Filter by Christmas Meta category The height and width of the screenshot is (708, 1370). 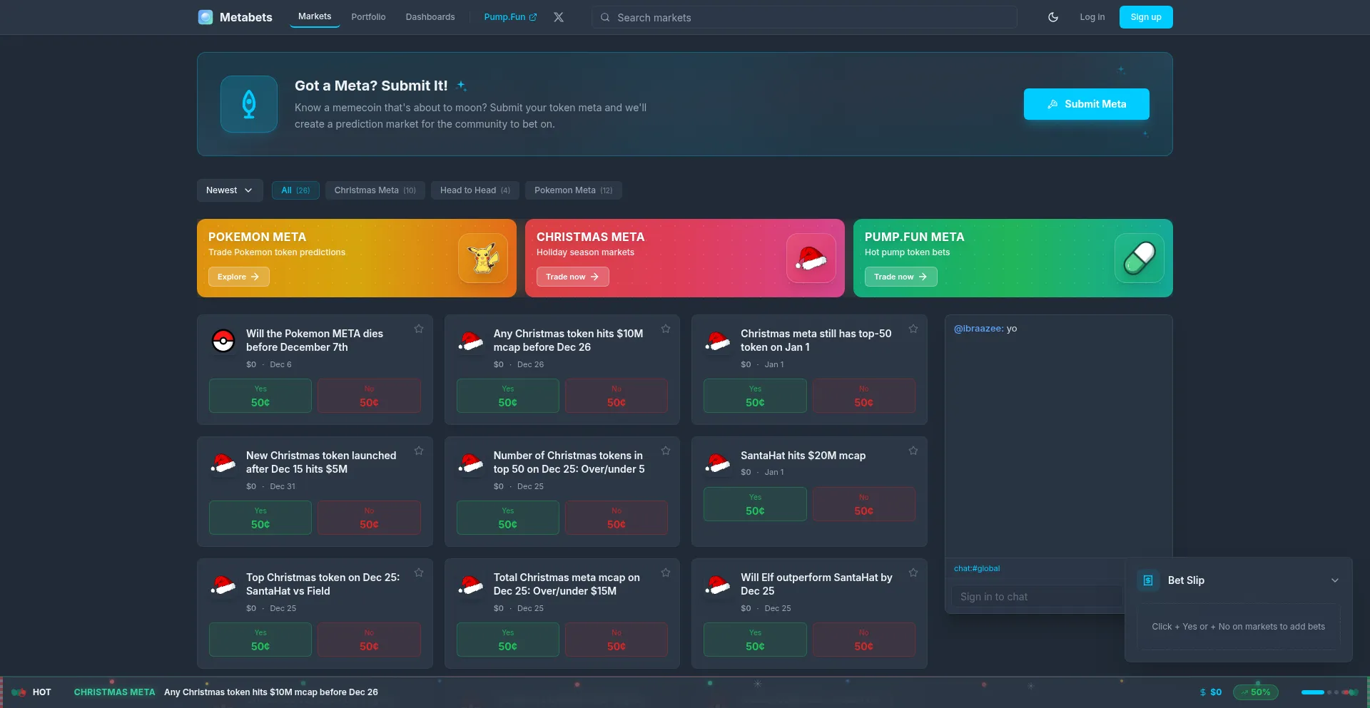tap(375, 190)
